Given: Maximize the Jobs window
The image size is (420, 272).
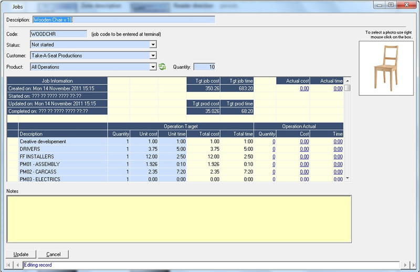Looking at the screenshot, I should 390,4.
